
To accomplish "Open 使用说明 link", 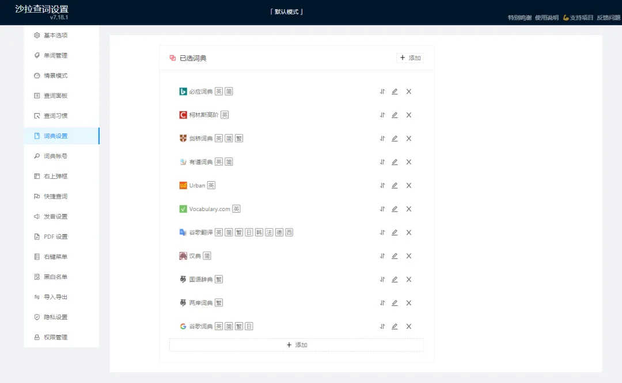I will tap(547, 17).
